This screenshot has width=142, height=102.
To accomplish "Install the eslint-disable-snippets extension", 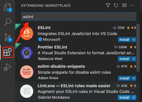I will 124,78.
